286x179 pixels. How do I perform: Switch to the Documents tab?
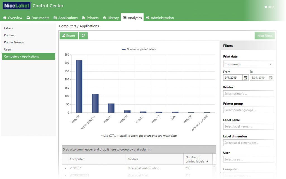click(x=38, y=18)
